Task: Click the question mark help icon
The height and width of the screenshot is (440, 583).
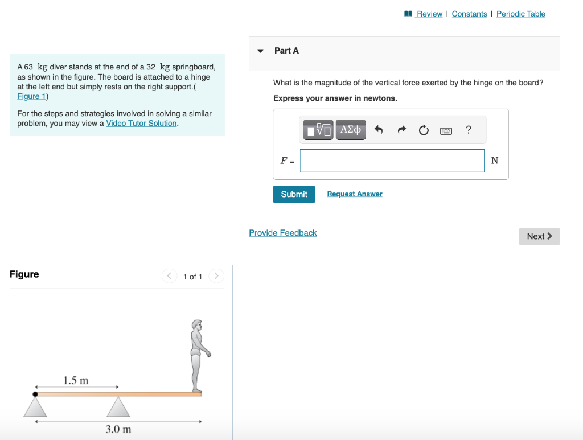Action: point(468,130)
